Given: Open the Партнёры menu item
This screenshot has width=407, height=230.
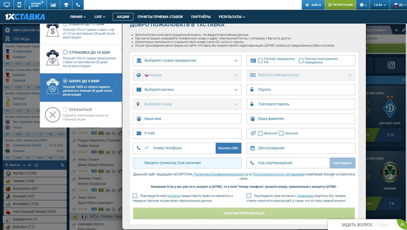Looking at the screenshot, I should tap(201, 17).
